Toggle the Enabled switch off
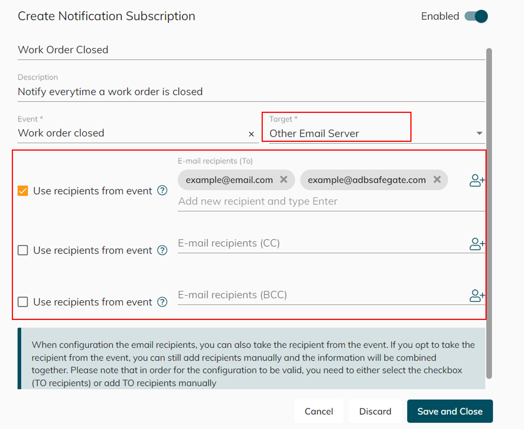The height and width of the screenshot is (429, 524). tap(476, 16)
